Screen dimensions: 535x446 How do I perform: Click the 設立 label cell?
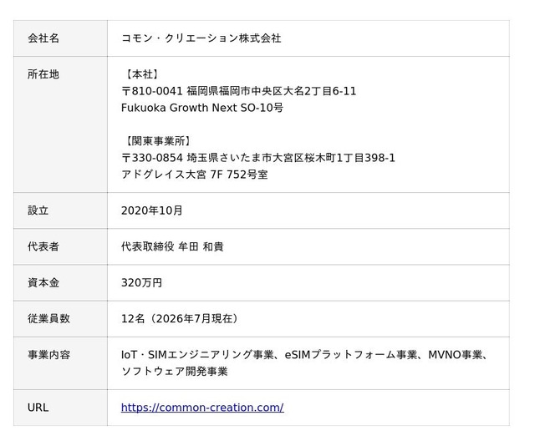click(60, 210)
